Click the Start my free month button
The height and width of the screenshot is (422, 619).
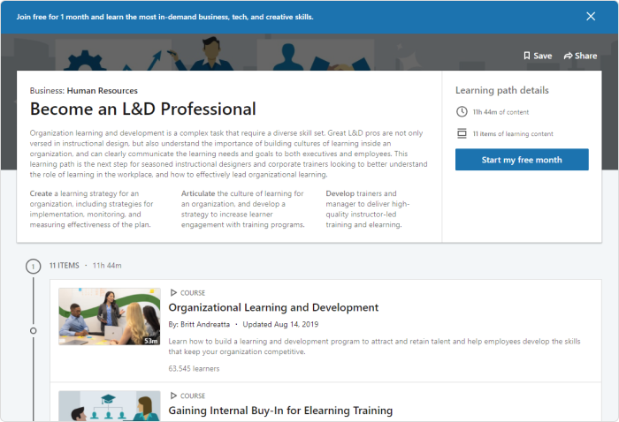[522, 160]
